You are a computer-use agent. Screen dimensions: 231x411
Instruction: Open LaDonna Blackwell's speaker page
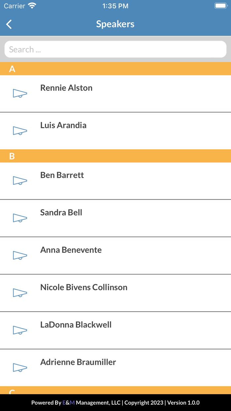tap(76, 324)
